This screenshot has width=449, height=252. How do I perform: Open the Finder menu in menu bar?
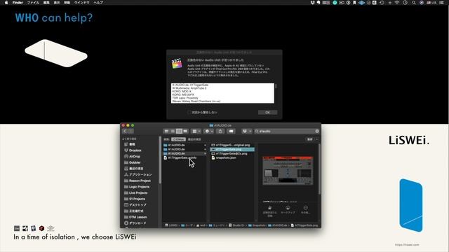(18, 3)
